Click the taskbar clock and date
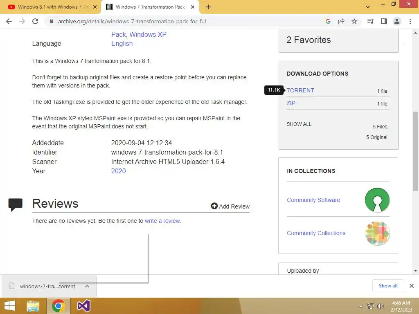419x314 pixels. [401, 306]
